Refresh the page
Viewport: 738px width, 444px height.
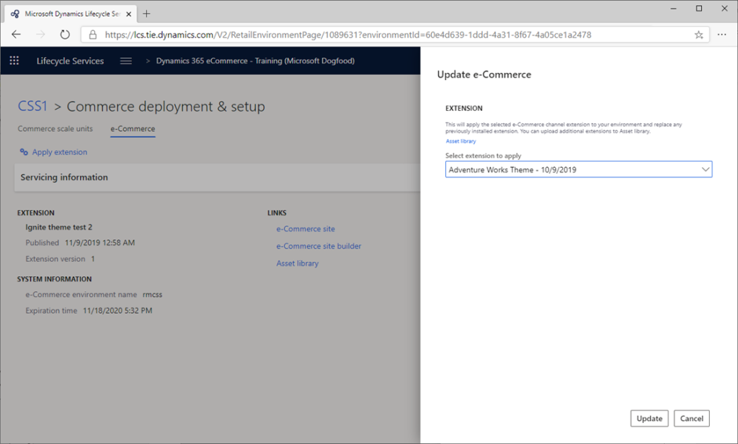[66, 33]
